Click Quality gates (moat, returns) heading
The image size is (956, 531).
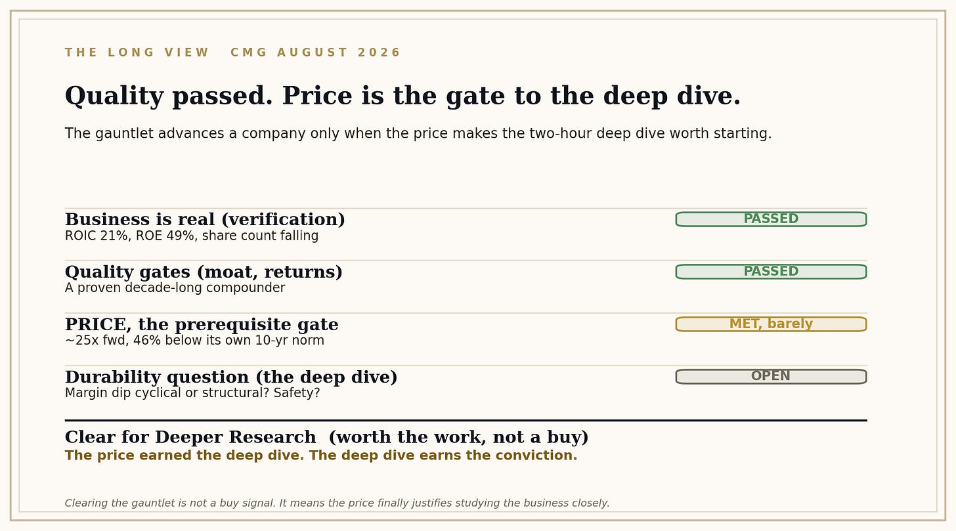point(204,272)
